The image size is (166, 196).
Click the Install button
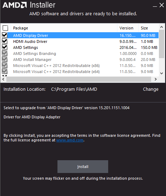(83, 167)
